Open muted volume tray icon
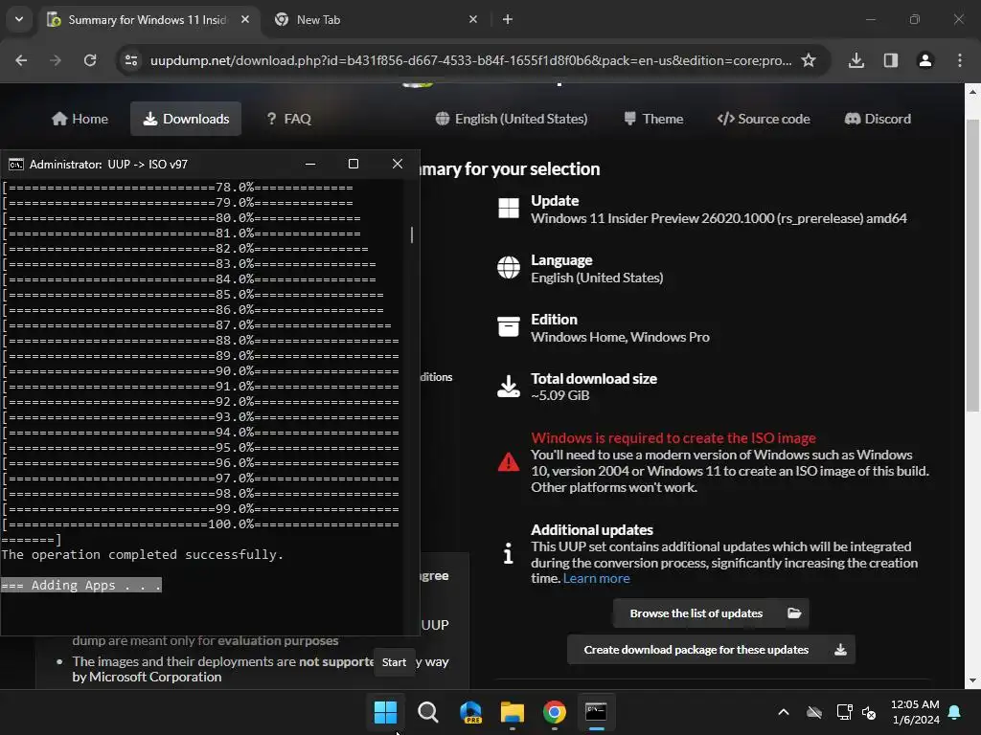981x735 pixels. [x=869, y=712]
